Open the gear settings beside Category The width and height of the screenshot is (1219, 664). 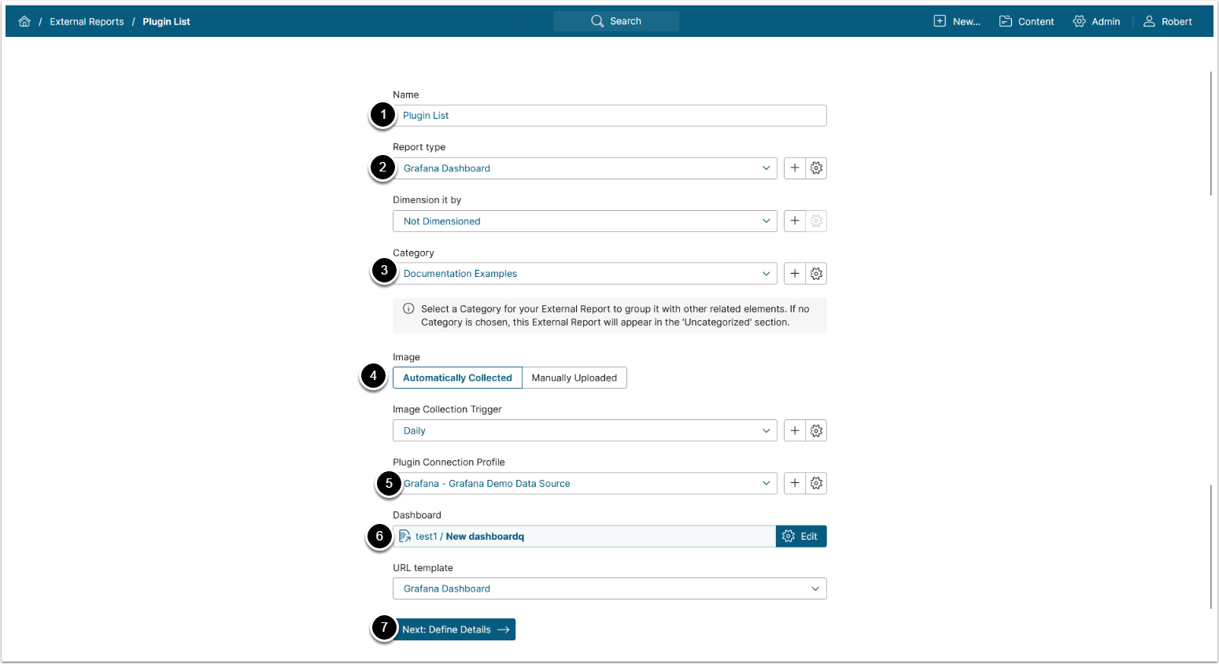816,274
